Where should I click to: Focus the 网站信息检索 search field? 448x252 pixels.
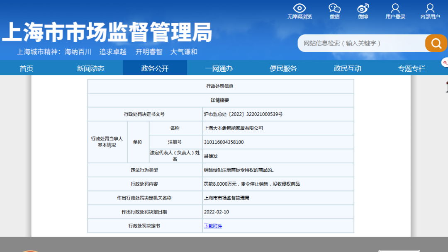point(361,43)
